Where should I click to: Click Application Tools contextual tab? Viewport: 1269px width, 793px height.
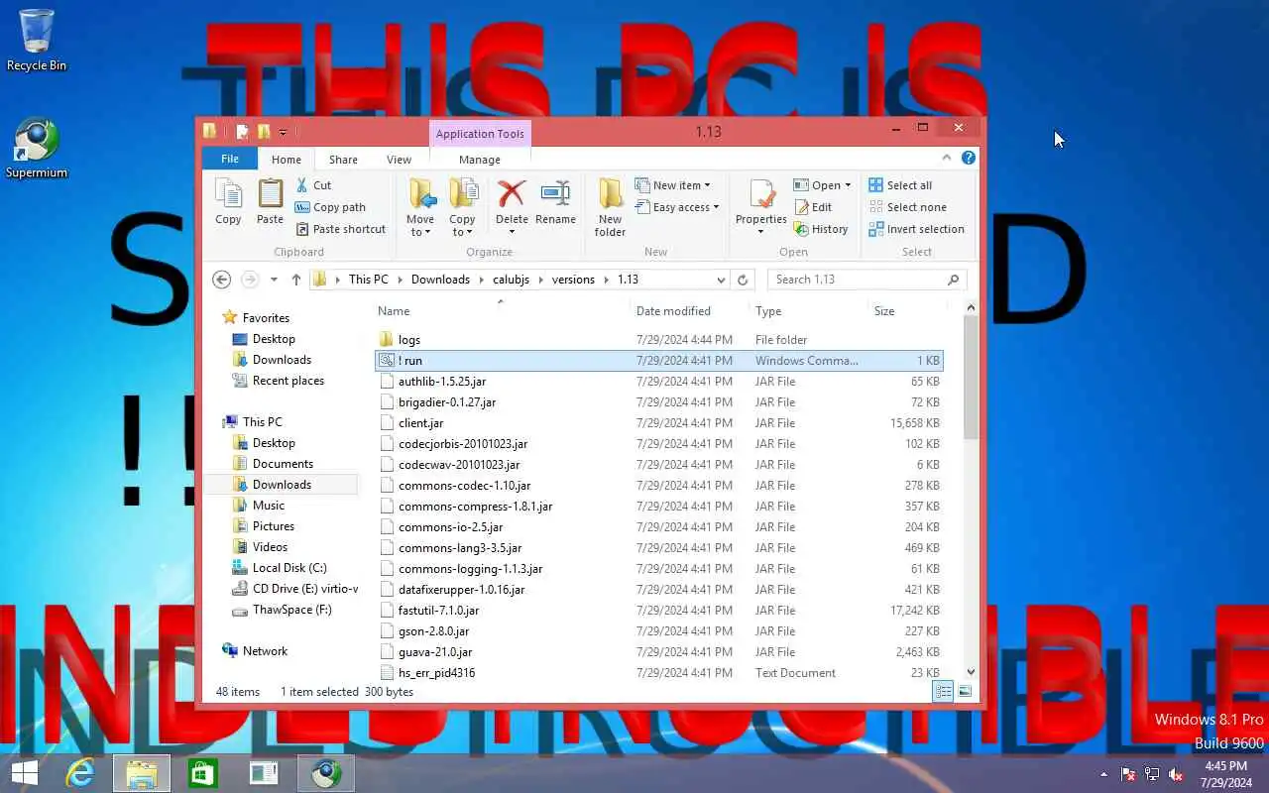(x=480, y=134)
